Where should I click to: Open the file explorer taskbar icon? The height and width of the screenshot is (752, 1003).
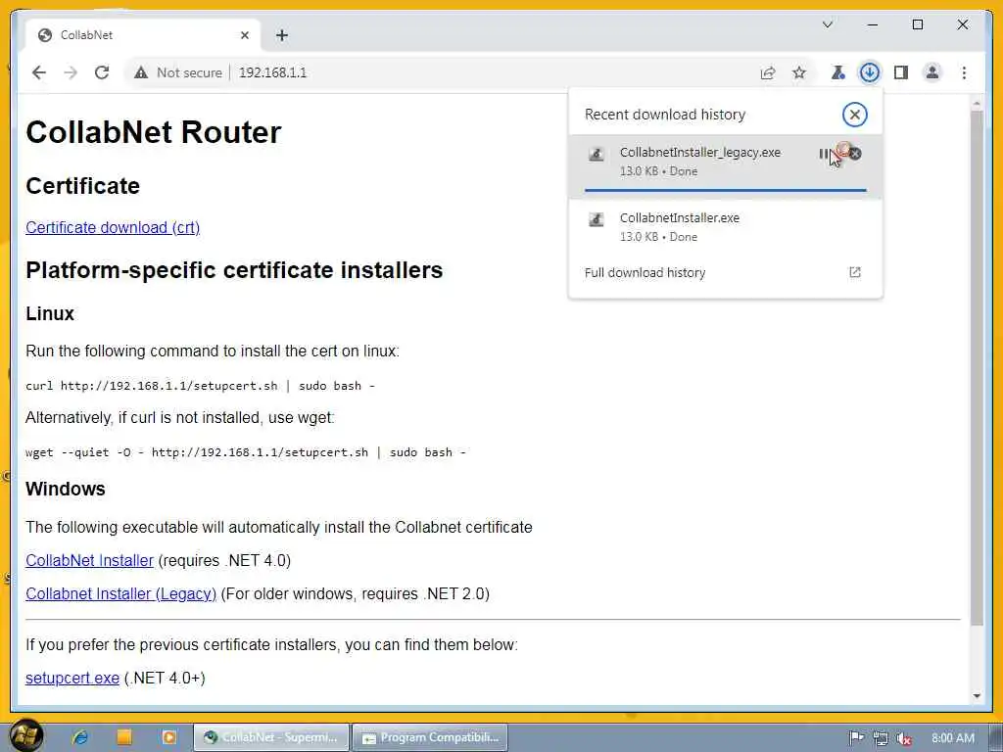[x=124, y=737]
